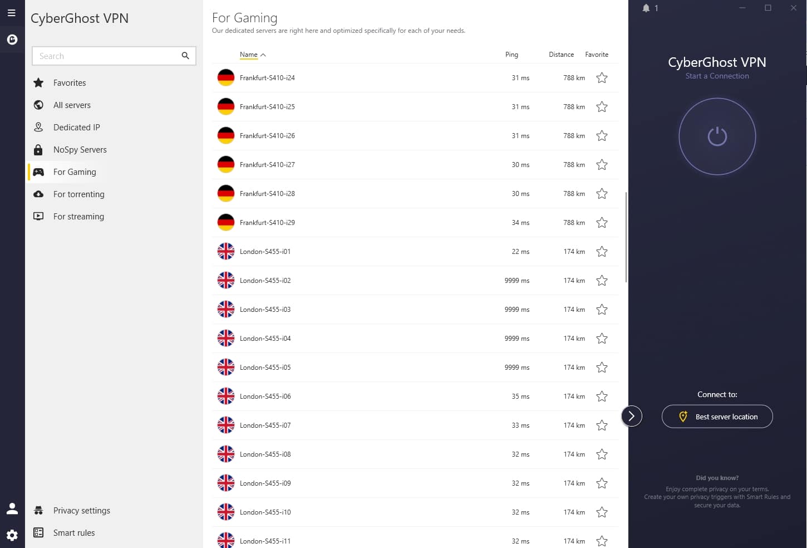Sort servers by Ping column
807x548 pixels.
pos(511,55)
